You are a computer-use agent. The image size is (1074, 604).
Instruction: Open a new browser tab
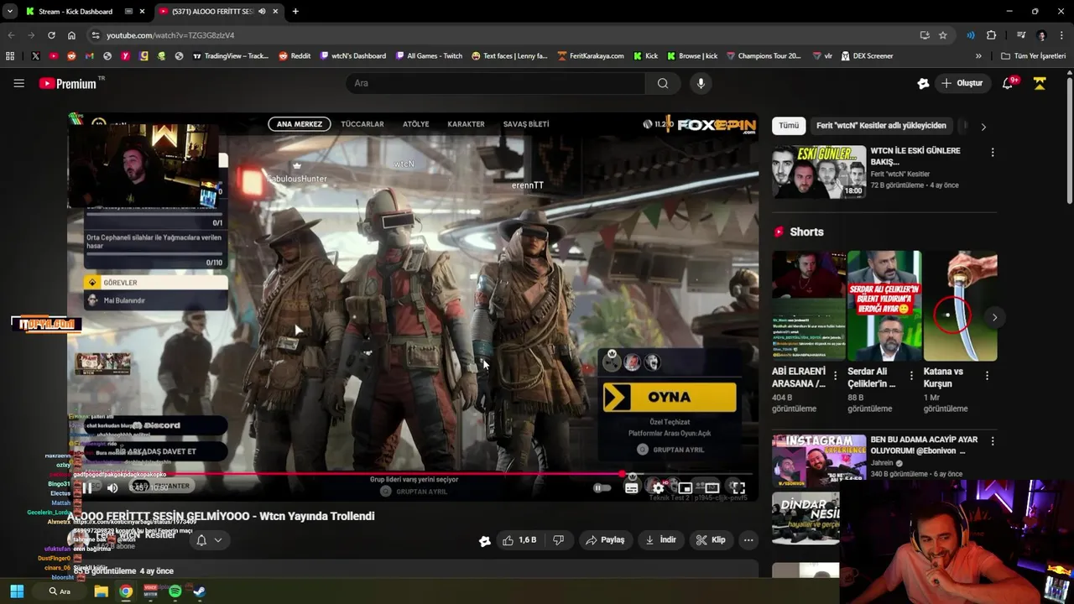point(295,12)
